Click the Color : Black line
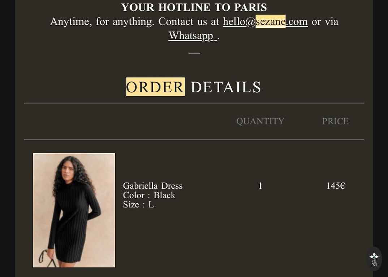The height and width of the screenshot is (277, 388). click(149, 195)
